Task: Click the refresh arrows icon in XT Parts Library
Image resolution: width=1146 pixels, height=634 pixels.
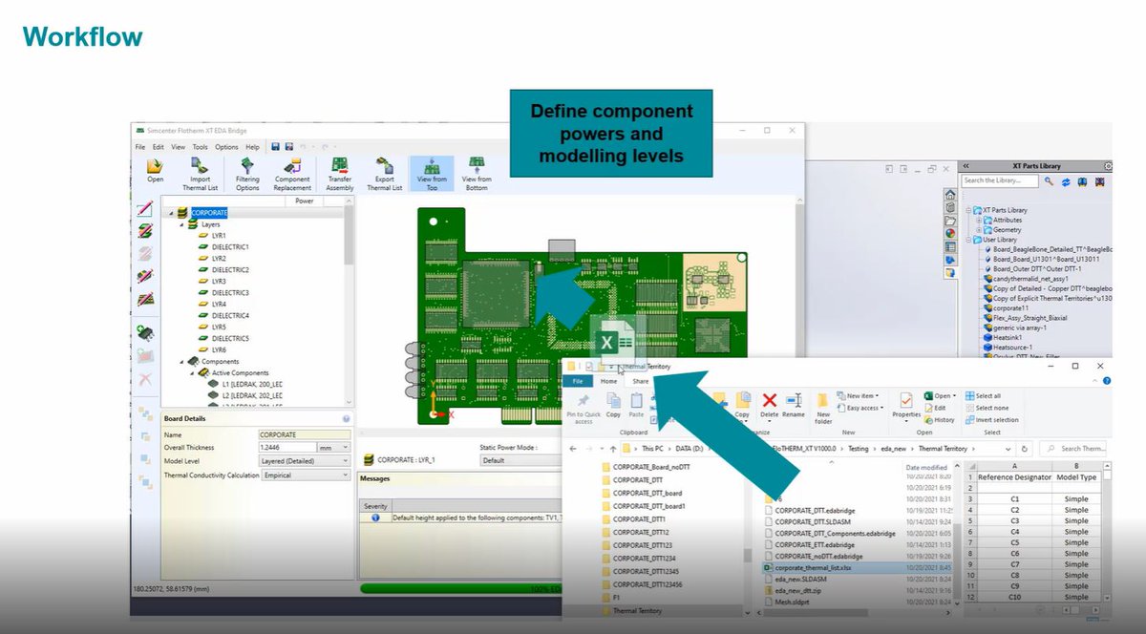Action: pyautogui.click(x=1066, y=180)
